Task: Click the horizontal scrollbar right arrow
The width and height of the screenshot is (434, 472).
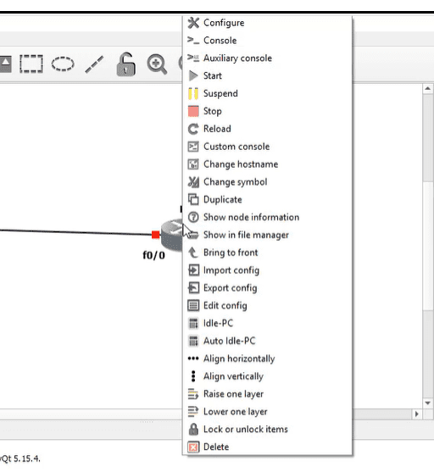Action: click(x=417, y=414)
